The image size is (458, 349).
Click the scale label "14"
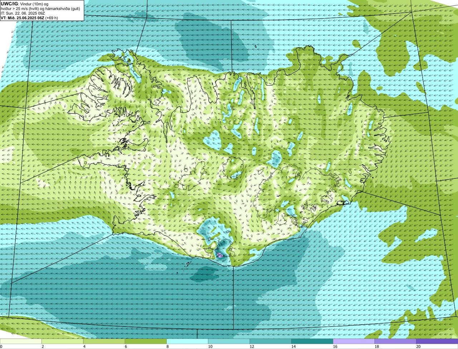(x=293, y=347)
